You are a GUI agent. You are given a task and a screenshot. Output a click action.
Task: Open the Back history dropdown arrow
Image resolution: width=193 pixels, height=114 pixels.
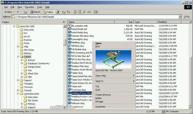point(14,12)
